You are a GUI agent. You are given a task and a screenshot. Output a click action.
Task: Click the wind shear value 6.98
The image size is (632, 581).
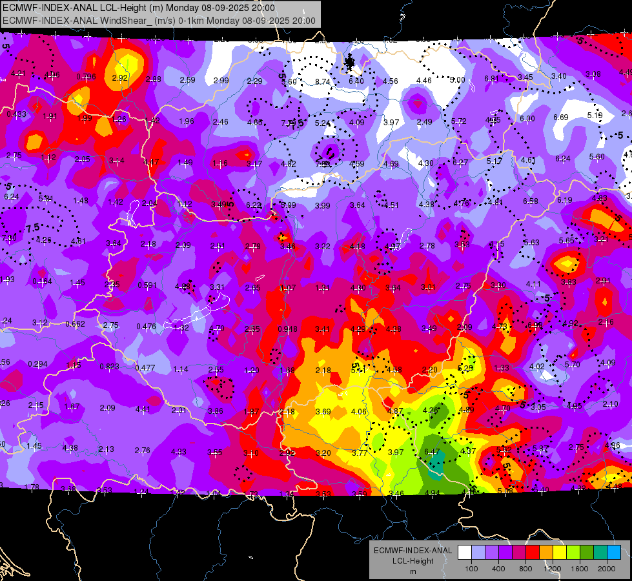(535, 325)
